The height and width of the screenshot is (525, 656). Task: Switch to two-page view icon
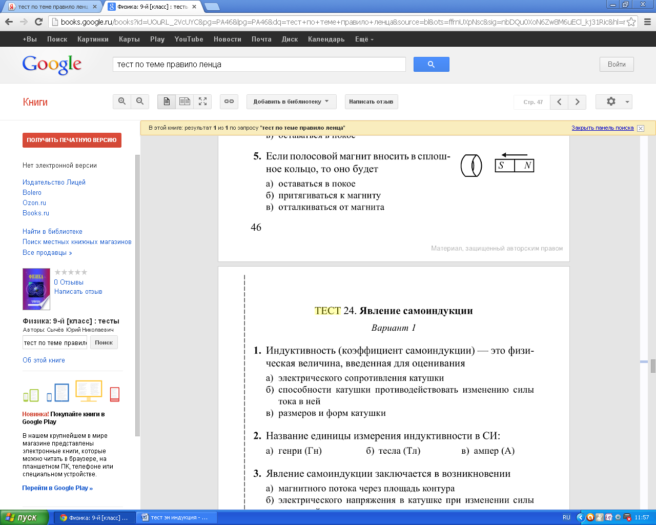tap(184, 102)
